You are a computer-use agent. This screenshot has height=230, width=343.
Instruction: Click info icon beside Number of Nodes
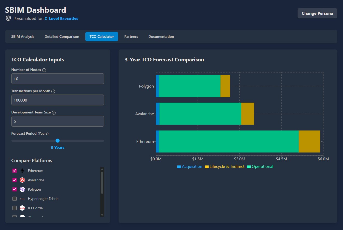(44, 70)
